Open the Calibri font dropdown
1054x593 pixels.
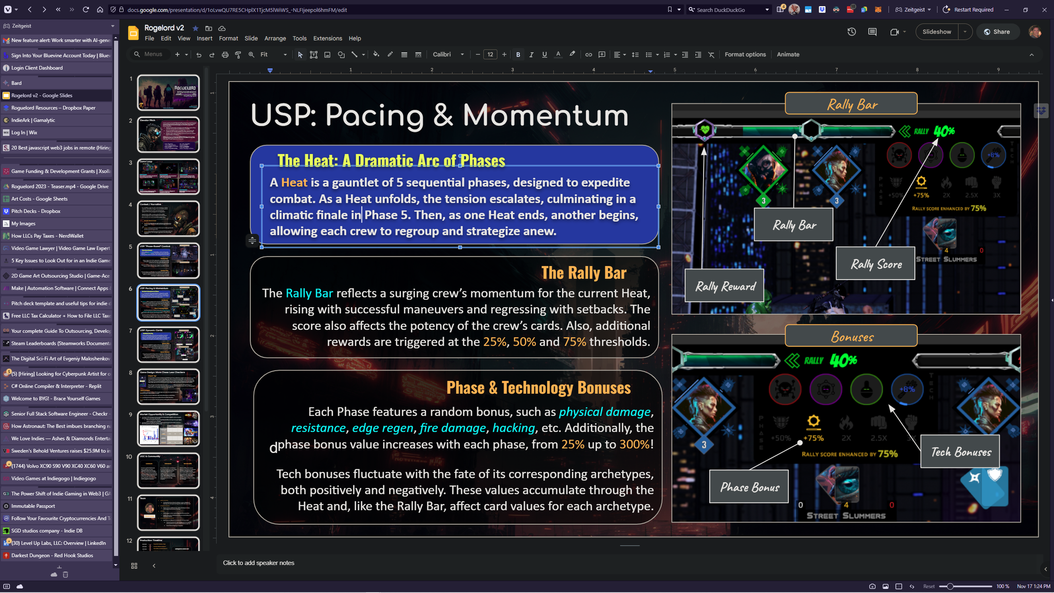448,55
